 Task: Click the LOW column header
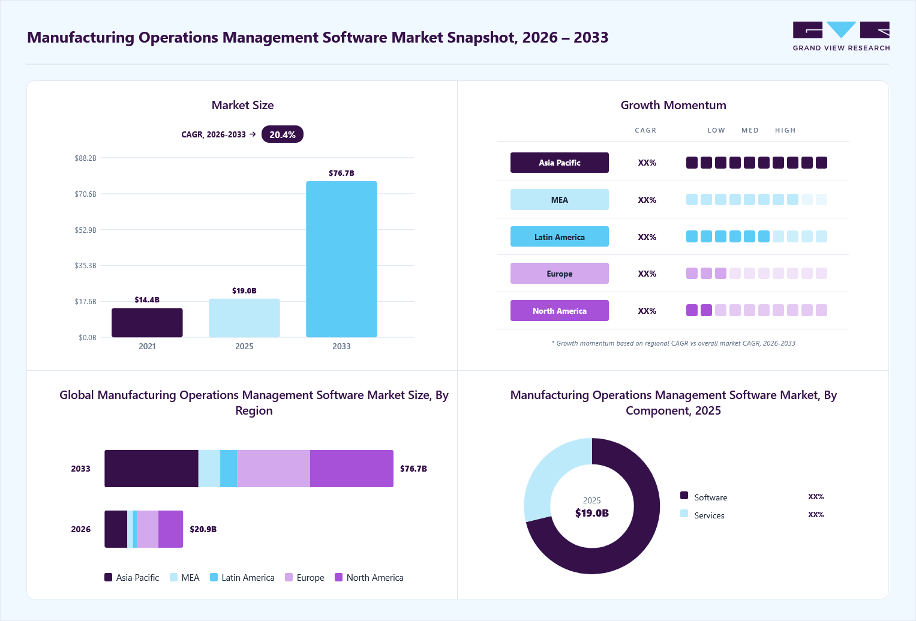click(x=716, y=130)
